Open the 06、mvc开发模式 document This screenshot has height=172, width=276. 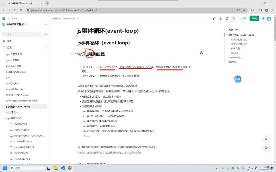pyautogui.click(x=19, y=153)
